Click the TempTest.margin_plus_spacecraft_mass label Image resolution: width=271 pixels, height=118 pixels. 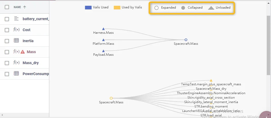211,84
